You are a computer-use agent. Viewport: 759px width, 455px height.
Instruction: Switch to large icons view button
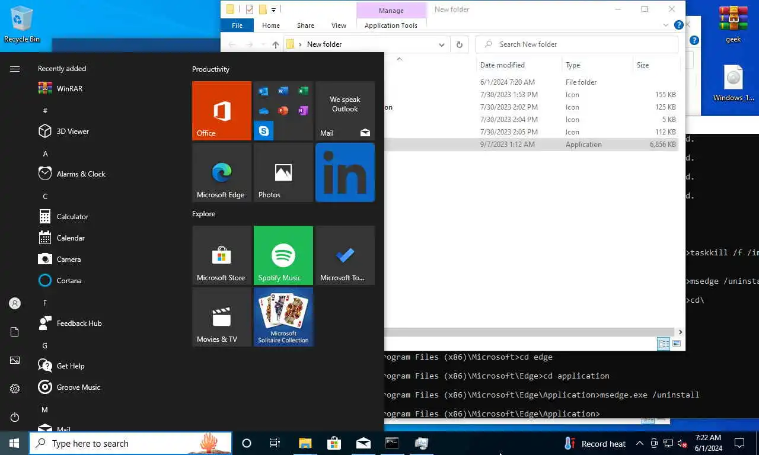pos(677,344)
